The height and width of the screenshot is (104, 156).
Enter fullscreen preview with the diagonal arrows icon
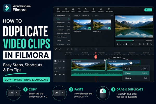click(x=151, y=44)
